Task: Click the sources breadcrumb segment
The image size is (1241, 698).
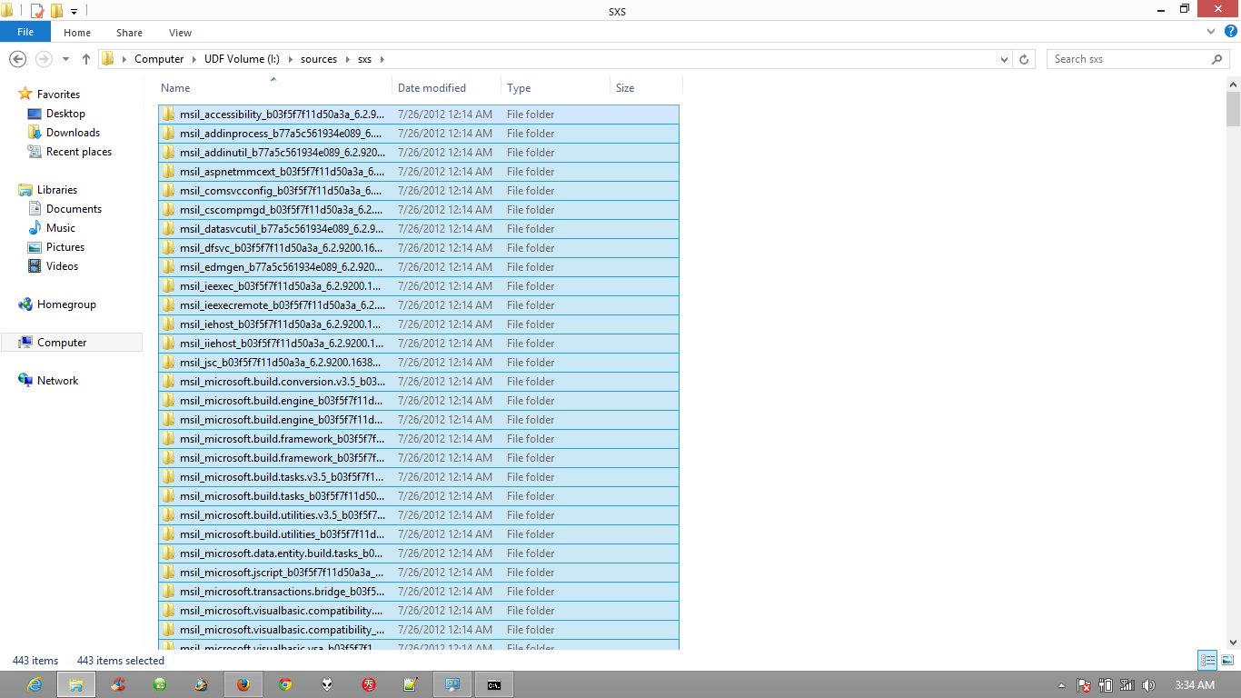Action: click(x=319, y=59)
